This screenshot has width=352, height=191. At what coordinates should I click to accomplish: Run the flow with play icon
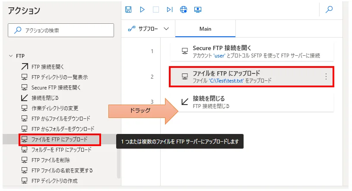coord(142,10)
